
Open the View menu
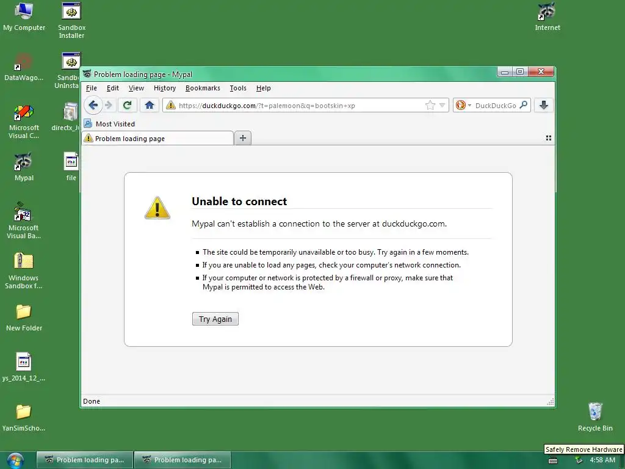136,88
